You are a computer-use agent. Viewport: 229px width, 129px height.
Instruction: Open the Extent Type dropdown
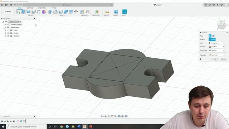[216, 50]
